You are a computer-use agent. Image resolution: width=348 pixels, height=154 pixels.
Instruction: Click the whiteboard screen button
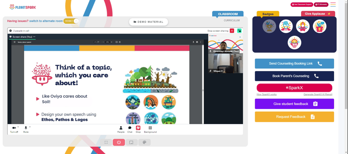(x=132, y=142)
